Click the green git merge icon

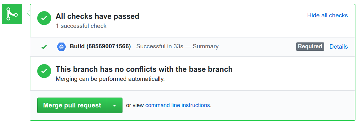point(12,14)
